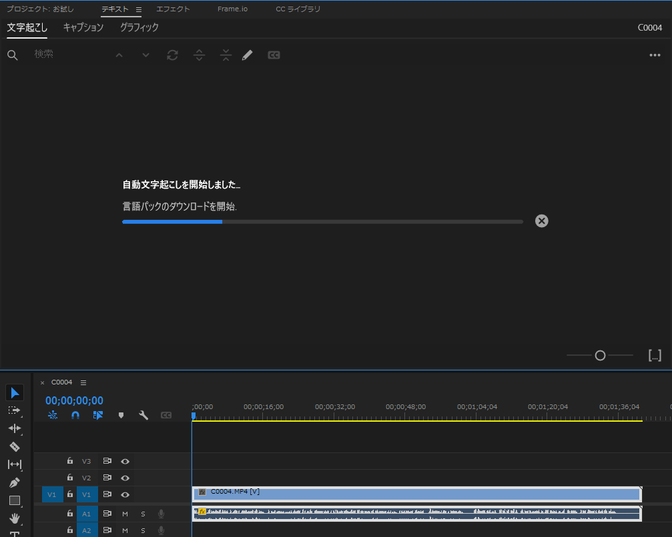
Task: Choose the Rectangle tool
Action: [x=14, y=501]
